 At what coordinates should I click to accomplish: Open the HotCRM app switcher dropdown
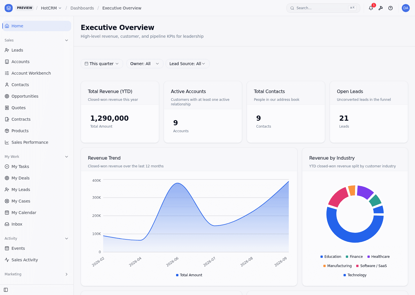tap(51, 8)
